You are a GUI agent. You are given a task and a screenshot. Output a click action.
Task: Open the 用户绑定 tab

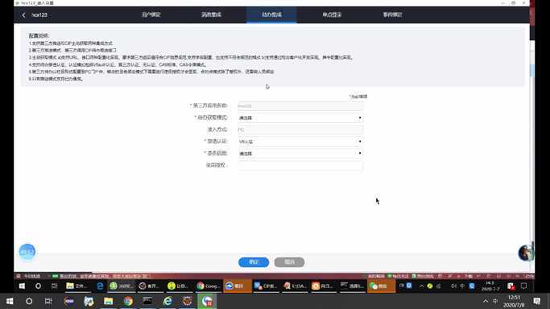click(151, 14)
